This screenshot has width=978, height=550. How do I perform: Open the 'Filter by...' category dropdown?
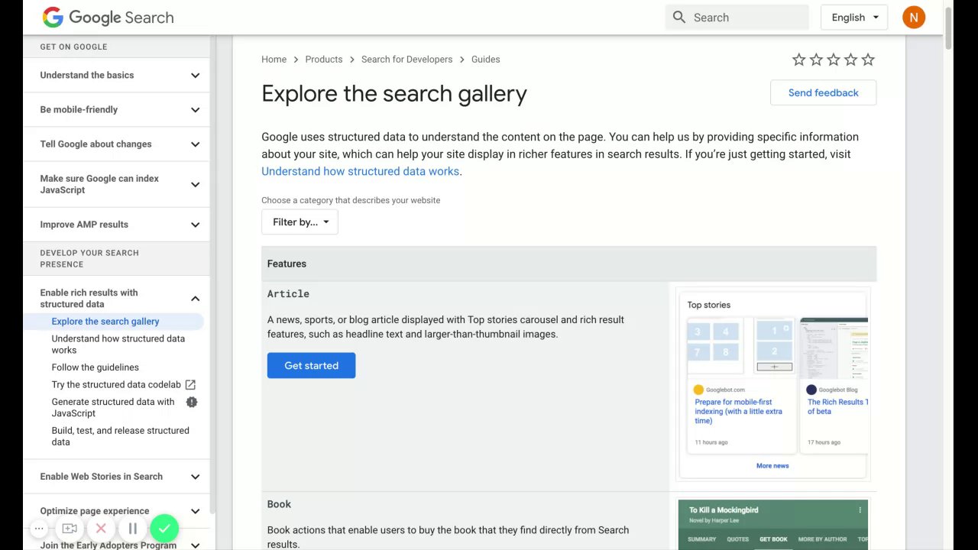(300, 222)
